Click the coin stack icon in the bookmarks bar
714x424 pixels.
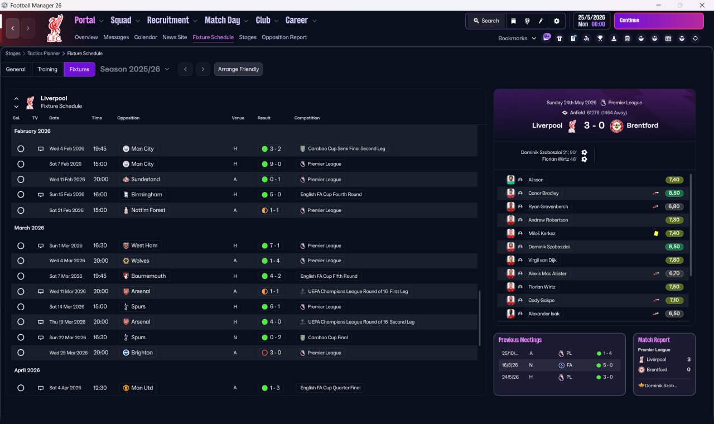pos(627,38)
